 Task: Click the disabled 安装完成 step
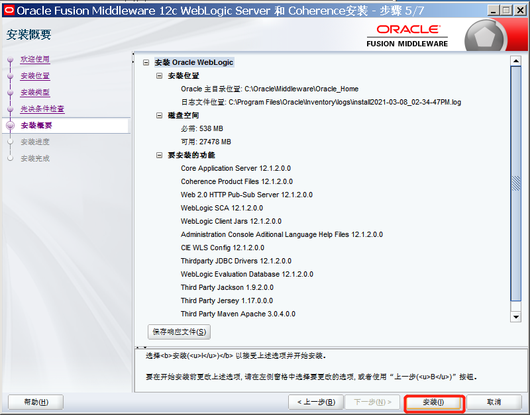coord(35,158)
